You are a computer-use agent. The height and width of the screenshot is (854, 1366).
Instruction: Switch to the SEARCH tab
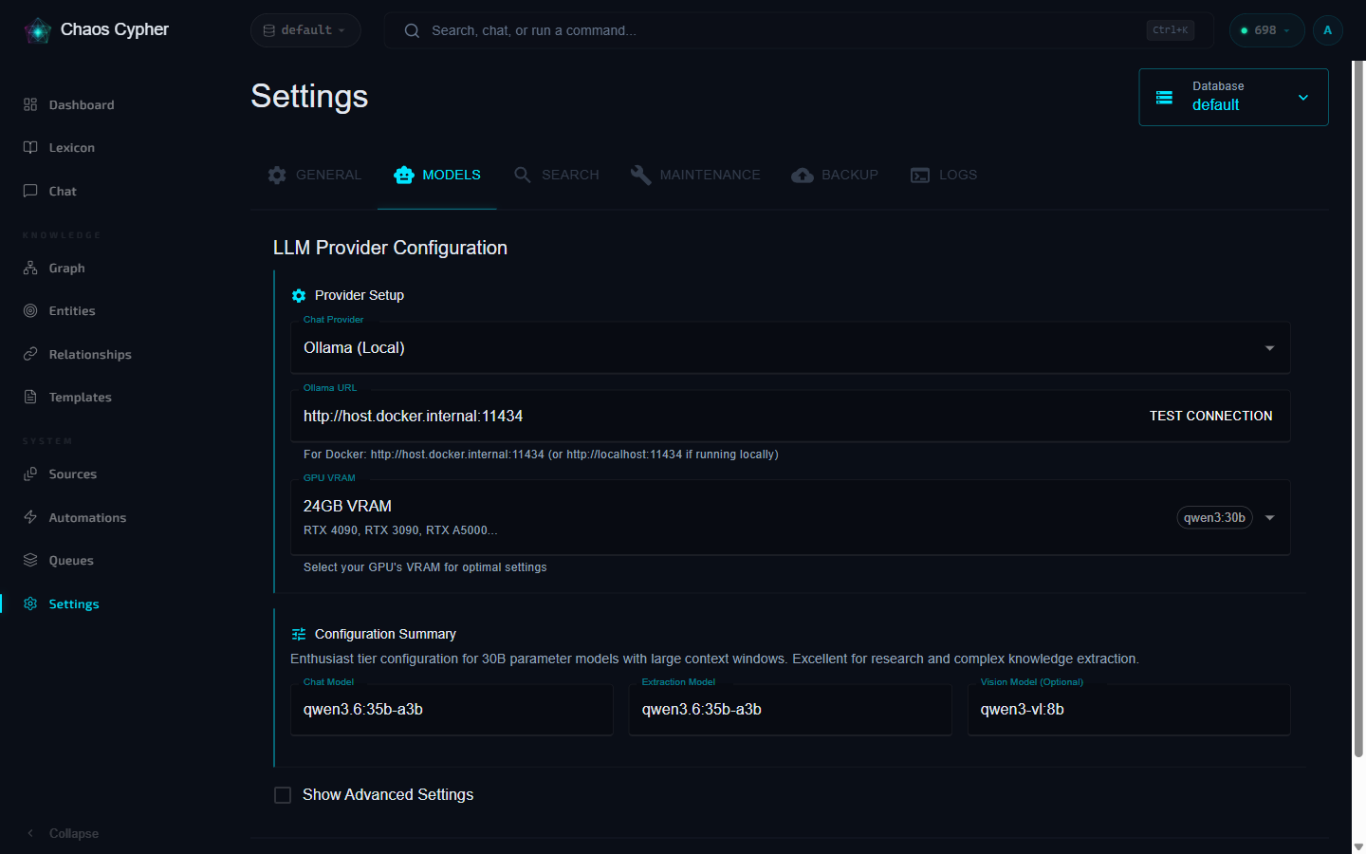point(557,175)
